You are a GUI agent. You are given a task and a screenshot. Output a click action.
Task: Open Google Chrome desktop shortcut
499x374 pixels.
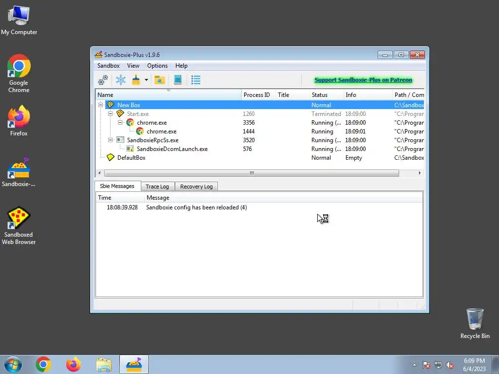pos(19,74)
